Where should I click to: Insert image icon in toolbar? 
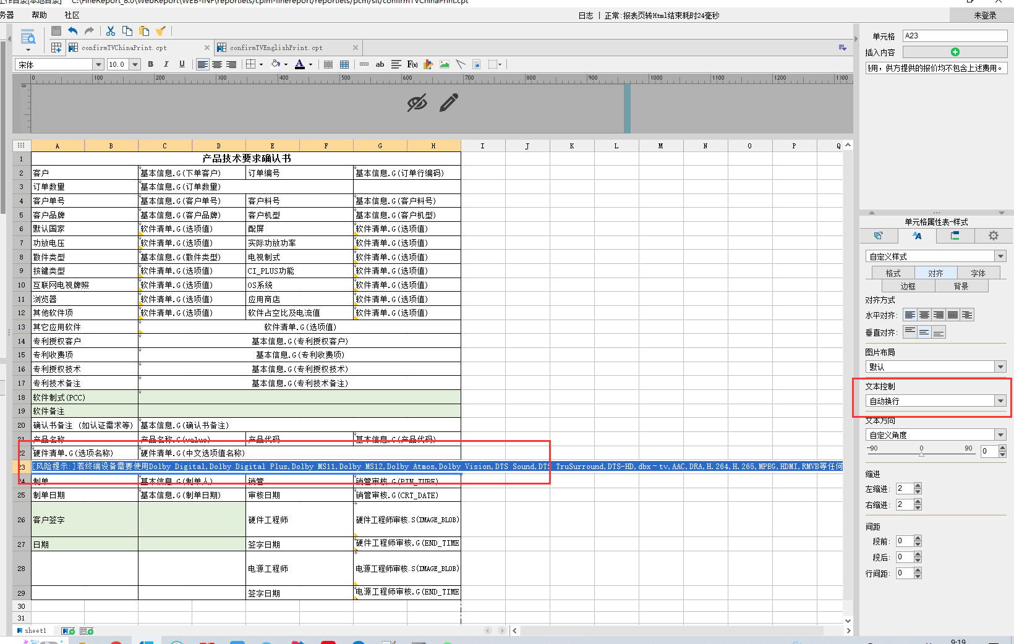pos(445,64)
